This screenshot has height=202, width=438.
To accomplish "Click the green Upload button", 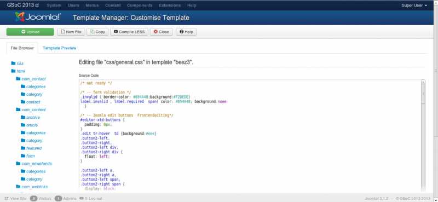I will 30,32.
